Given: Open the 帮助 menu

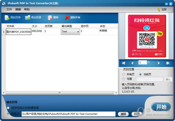Looking at the screenshot, I should pyautogui.click(x=27, y=10).
